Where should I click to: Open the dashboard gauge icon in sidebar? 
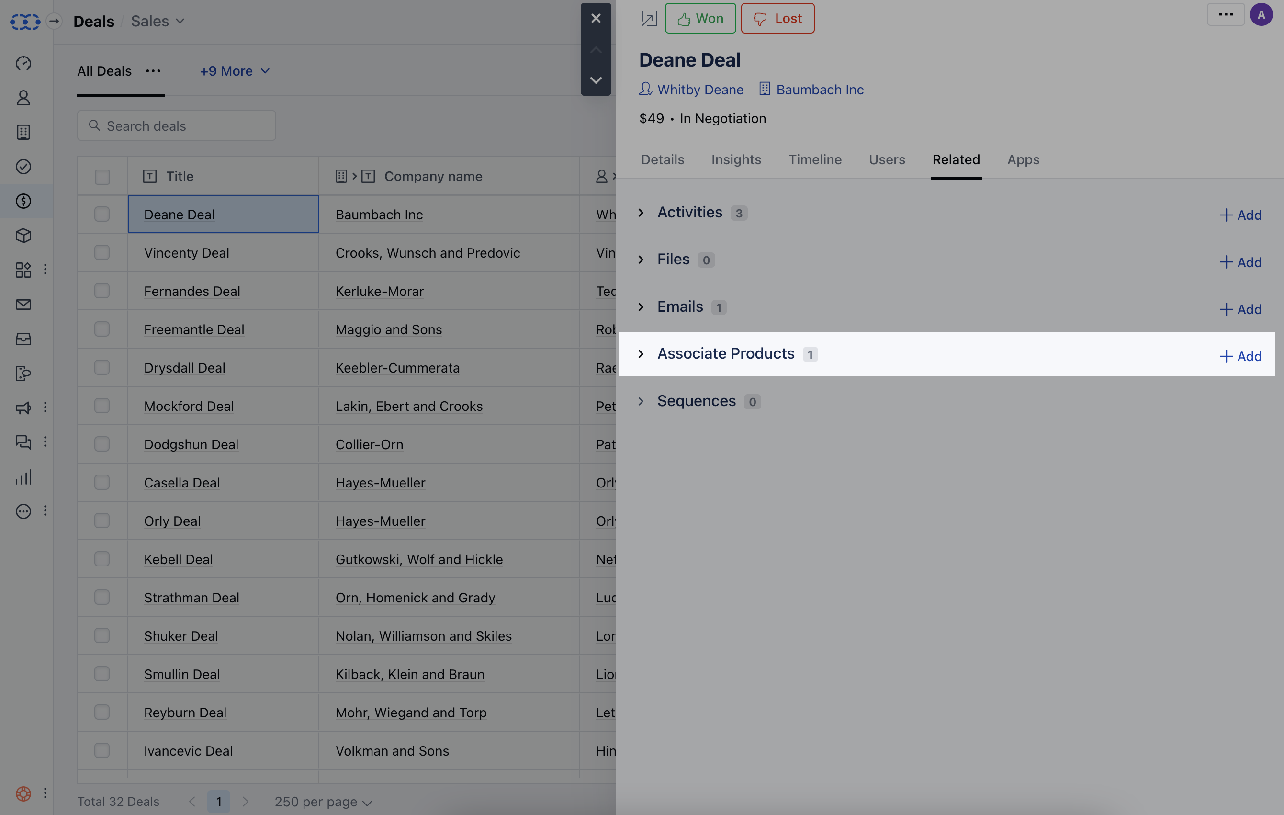[23, 64]
